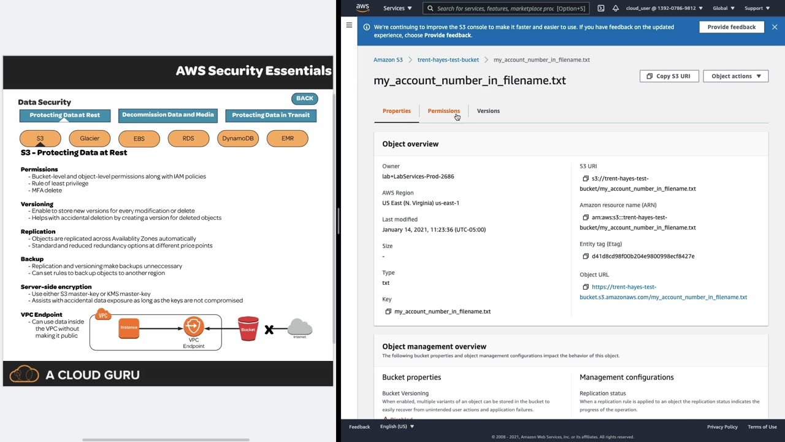Copy the Entity tag Etag icon
785x442 pixels.
click(x=586, y=256)
